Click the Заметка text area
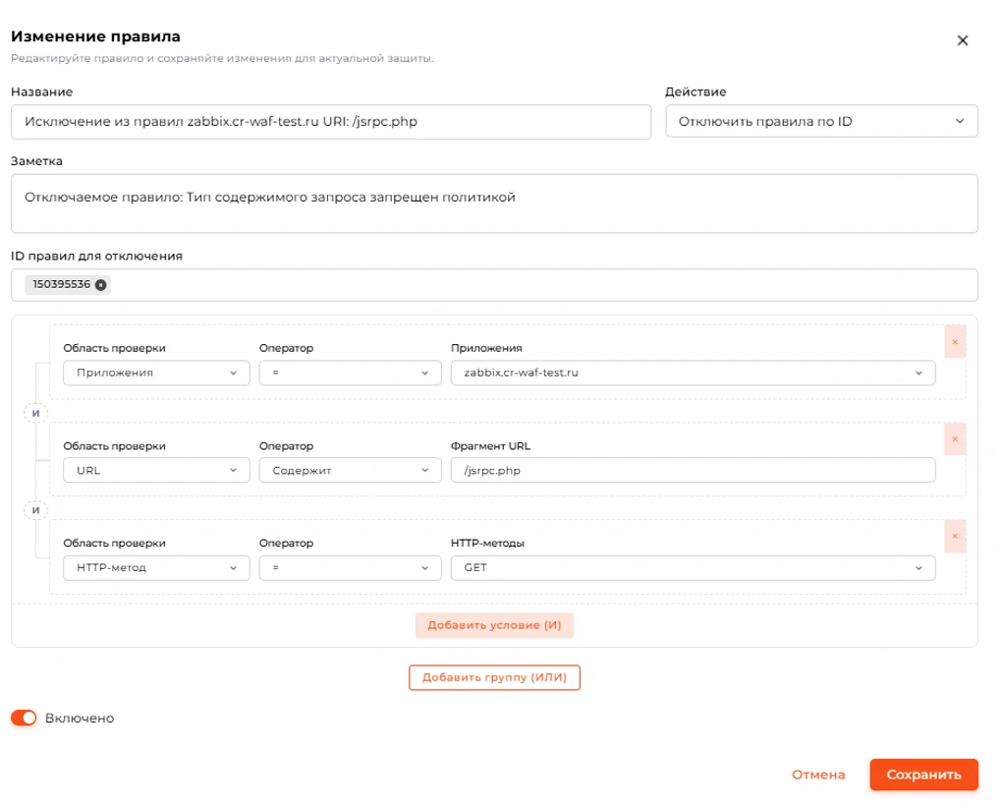 click(494, 203)
